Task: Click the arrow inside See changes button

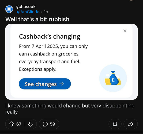Action: 62,84
